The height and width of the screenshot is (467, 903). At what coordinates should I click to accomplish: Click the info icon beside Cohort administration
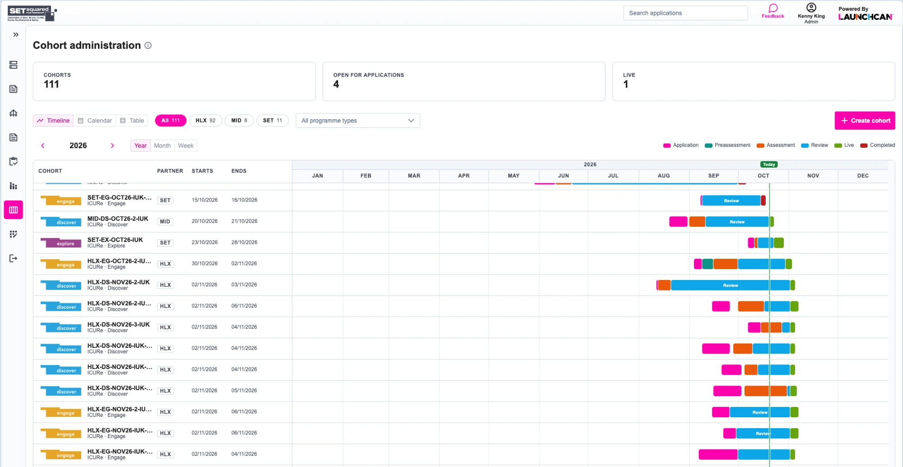[x=148, y=45]
